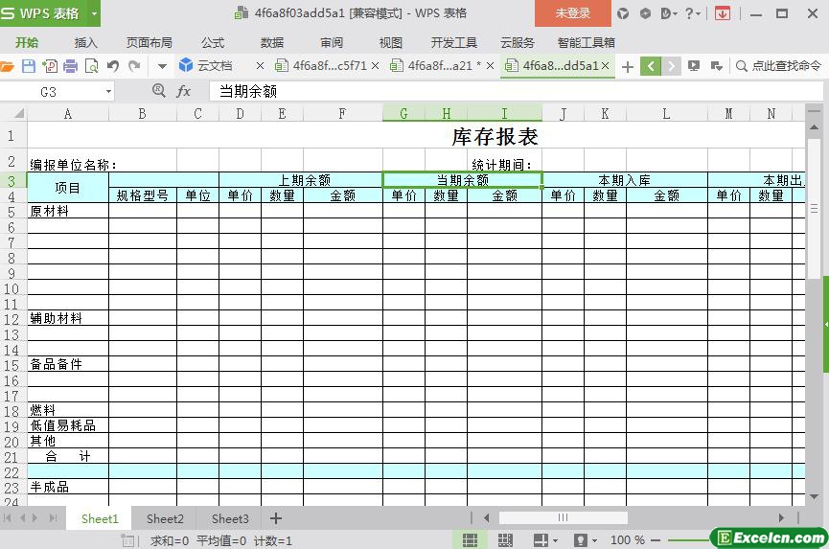Click the Redo arrow icon

134,65
